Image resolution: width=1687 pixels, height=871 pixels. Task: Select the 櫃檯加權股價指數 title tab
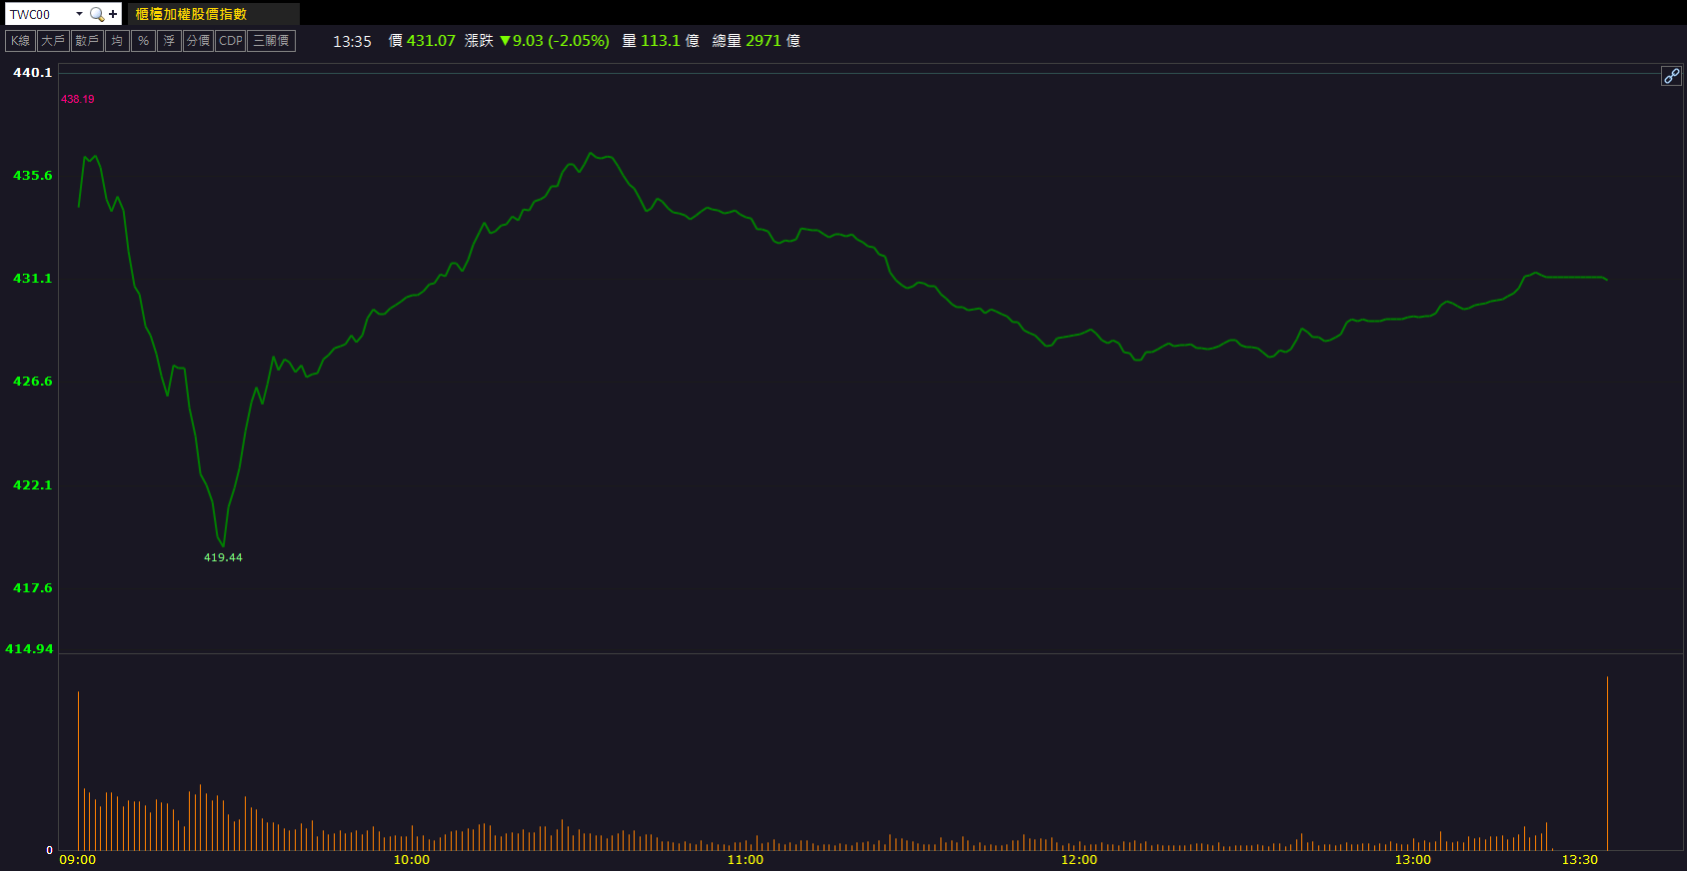pyautogui.click(x=213, y=14)
